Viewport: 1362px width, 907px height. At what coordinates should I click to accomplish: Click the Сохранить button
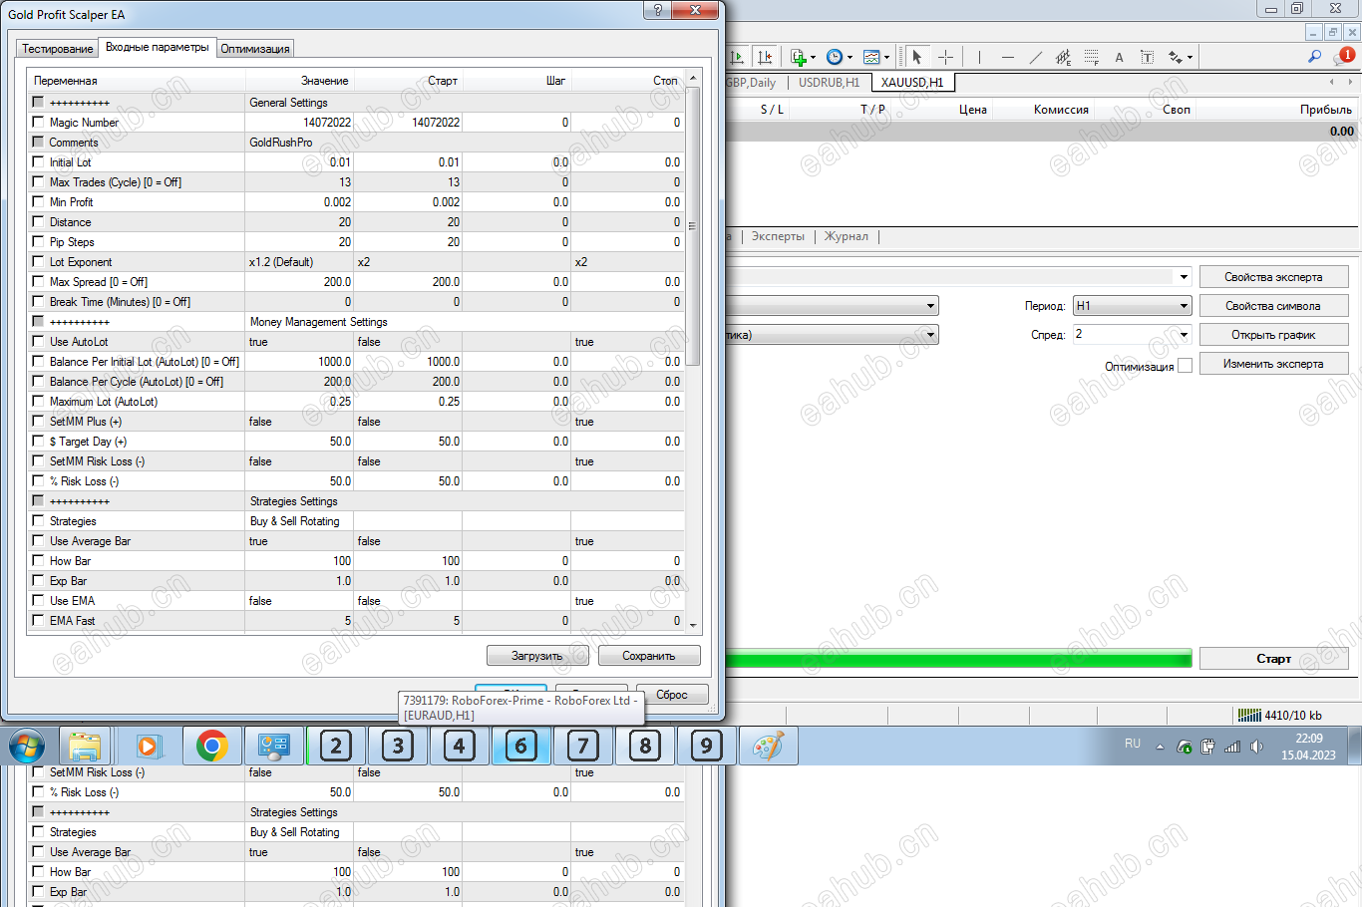pos(649,656)
